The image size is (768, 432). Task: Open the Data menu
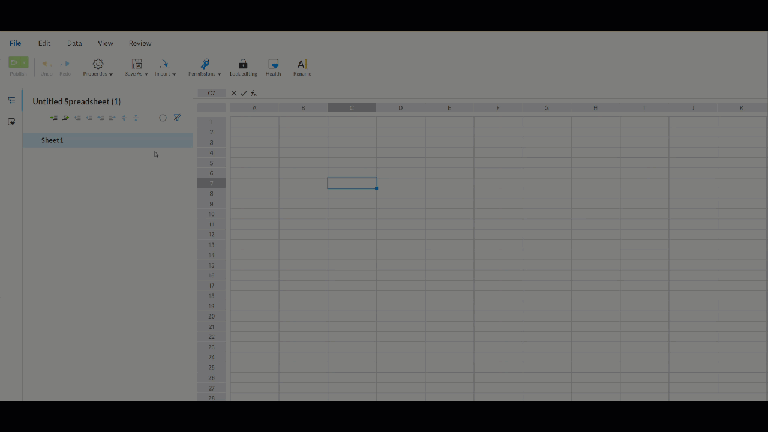[74, 43]
